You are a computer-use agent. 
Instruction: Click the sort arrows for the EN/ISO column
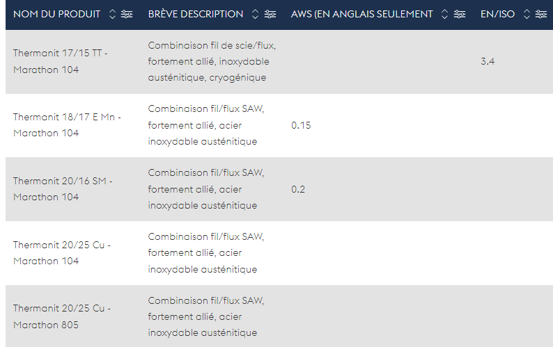[x=527, y=15]
